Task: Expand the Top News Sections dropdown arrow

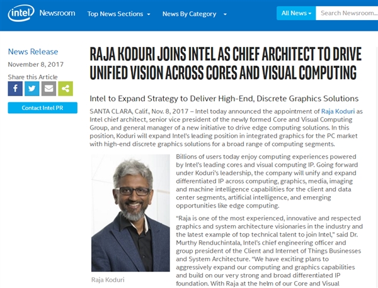Action: [149, 14]
